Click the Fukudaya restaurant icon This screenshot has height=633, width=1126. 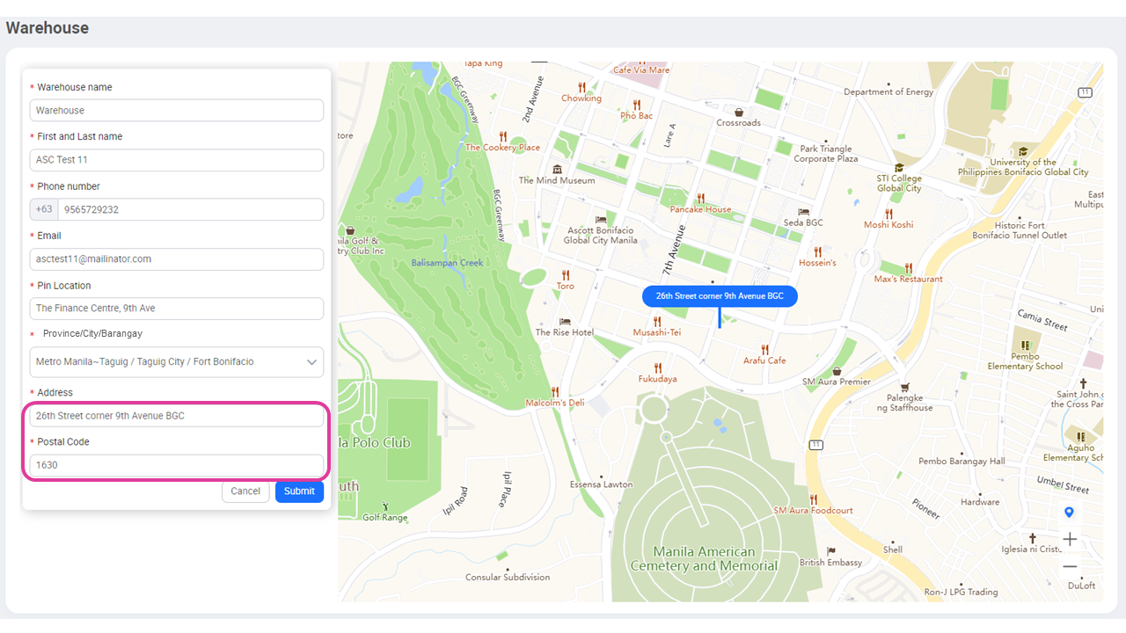[x=658, y=367]
